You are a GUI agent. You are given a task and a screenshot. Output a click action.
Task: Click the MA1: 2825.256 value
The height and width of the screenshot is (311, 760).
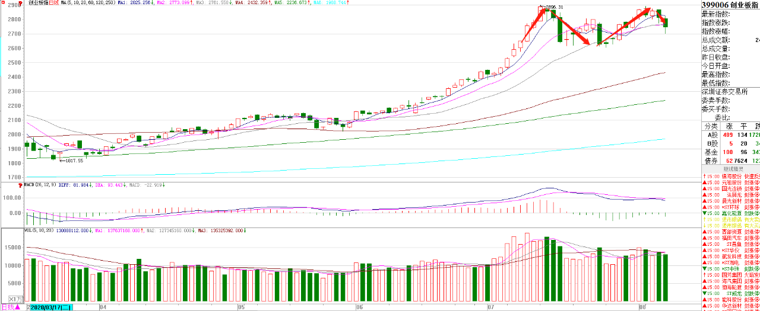(135, 3)
